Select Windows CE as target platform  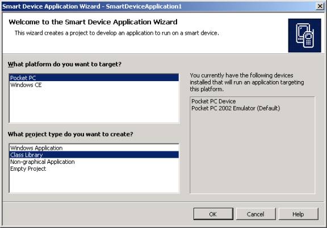click(x=94, y=85)
